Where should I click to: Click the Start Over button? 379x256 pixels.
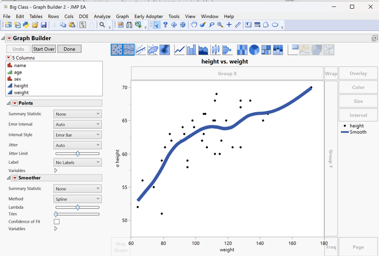point(44,49)
